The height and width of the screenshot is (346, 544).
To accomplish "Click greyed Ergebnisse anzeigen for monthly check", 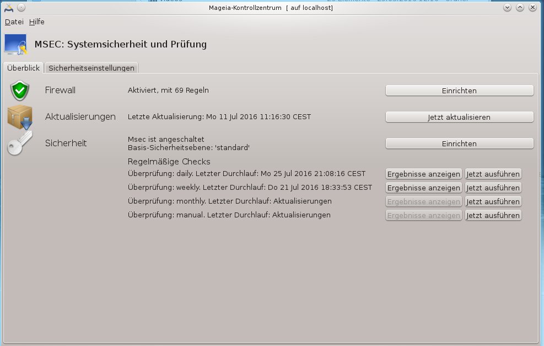I will click(x=424, y=202).
